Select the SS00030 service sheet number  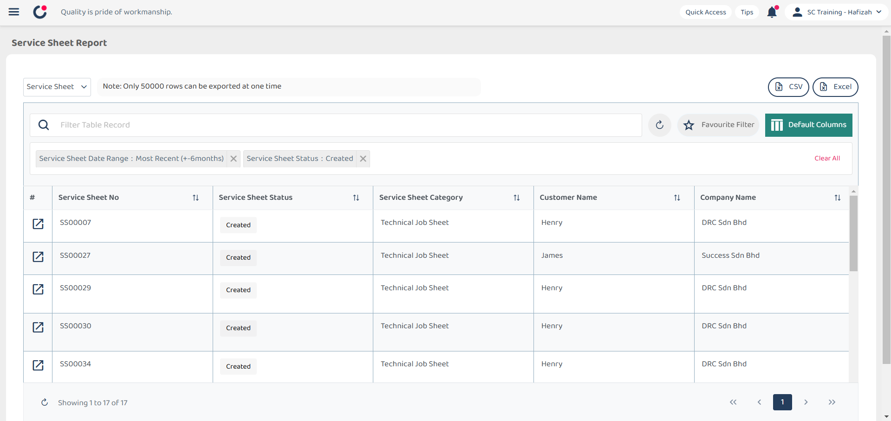[75, 326]
